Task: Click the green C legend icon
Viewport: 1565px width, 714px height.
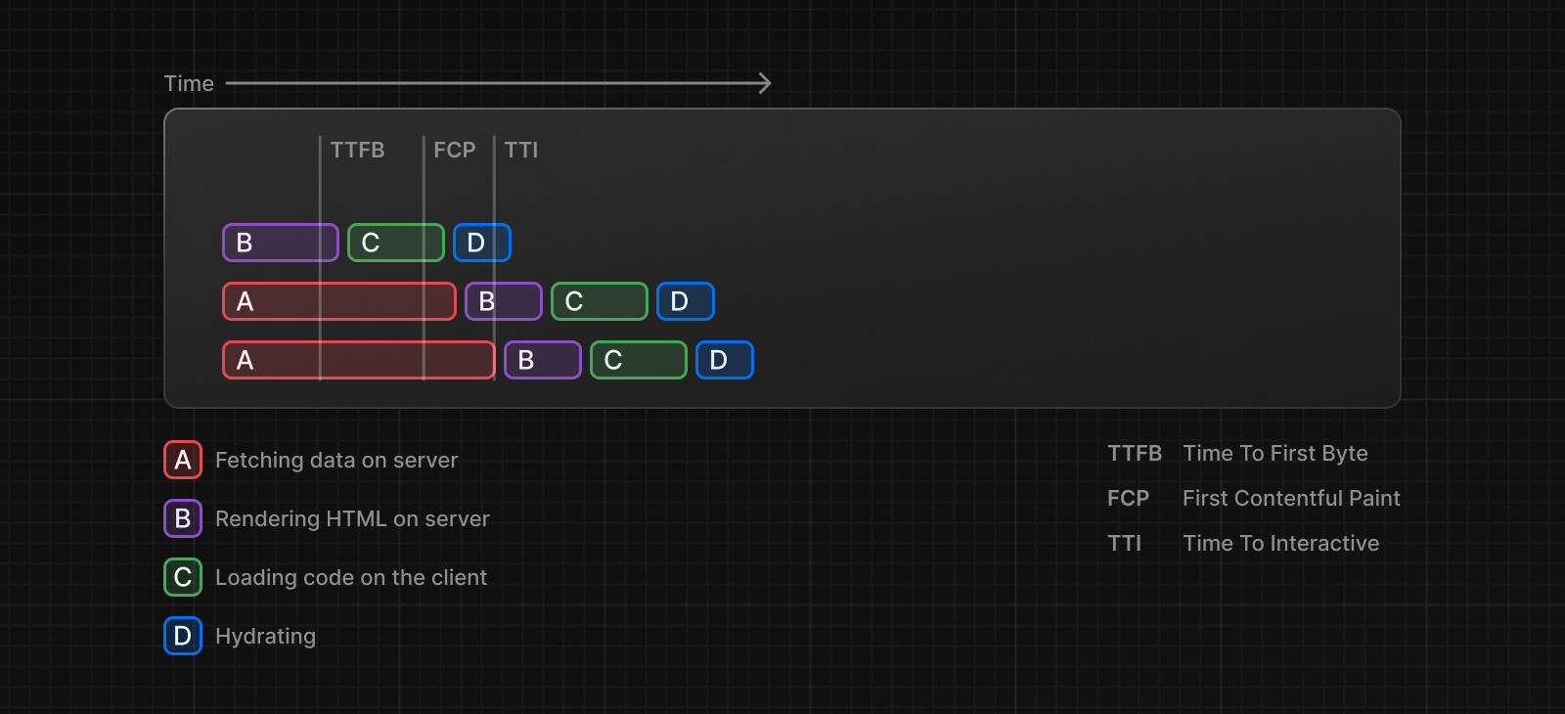Action: (183, 577)
